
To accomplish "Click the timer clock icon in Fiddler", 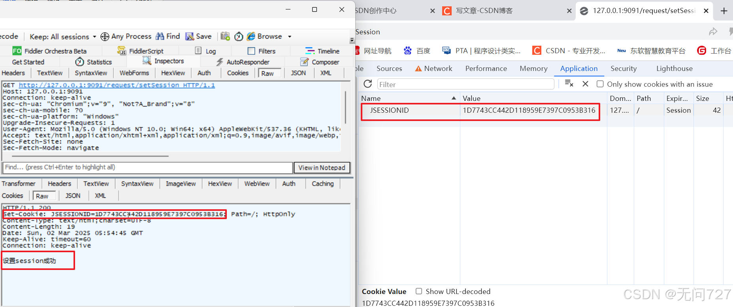I will [239, 36].
